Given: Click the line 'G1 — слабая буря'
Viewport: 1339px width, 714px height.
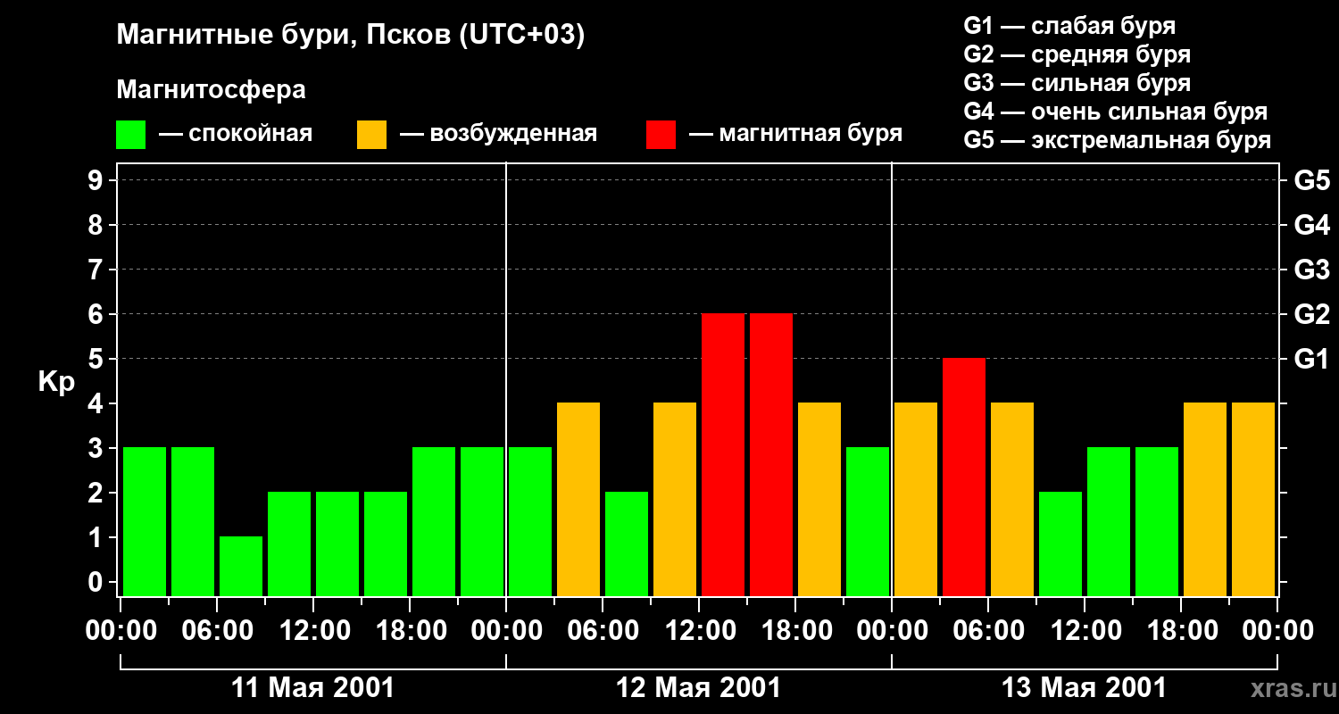Looking at the screenshot, I should [x=1069, y=26].
